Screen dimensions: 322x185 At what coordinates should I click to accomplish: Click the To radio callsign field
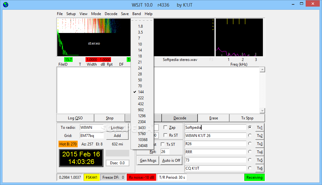tap(92, 128)
